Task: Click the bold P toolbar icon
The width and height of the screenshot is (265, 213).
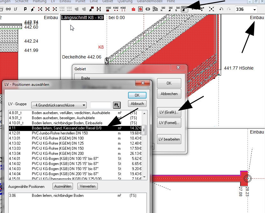Action: coord(26,9)
